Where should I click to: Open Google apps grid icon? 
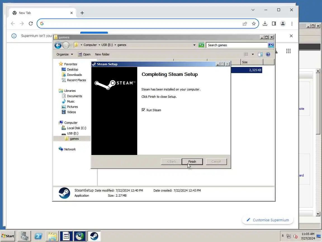tap(288, 51)
